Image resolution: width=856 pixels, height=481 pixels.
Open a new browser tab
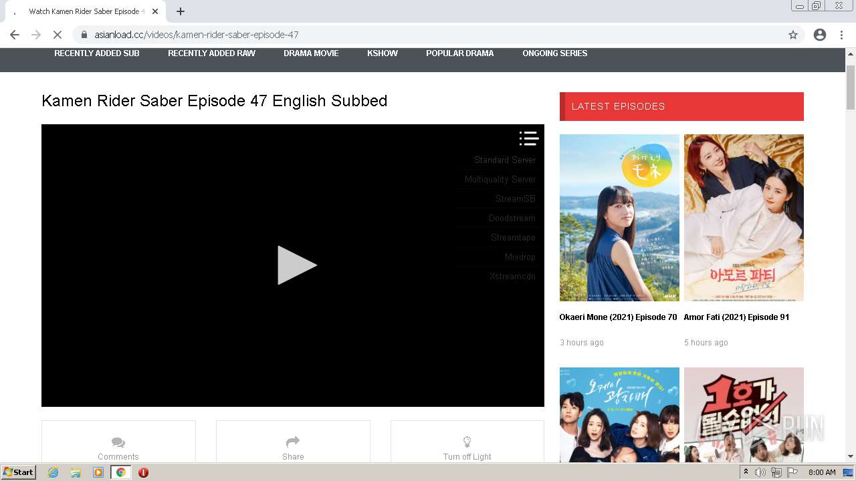click(x=181, y=11)
